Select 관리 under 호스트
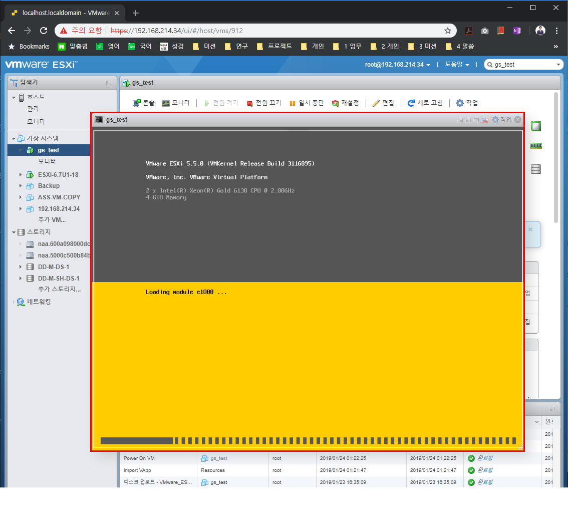The height and width of the screenshot is (510, 568). tap(33, 109)
